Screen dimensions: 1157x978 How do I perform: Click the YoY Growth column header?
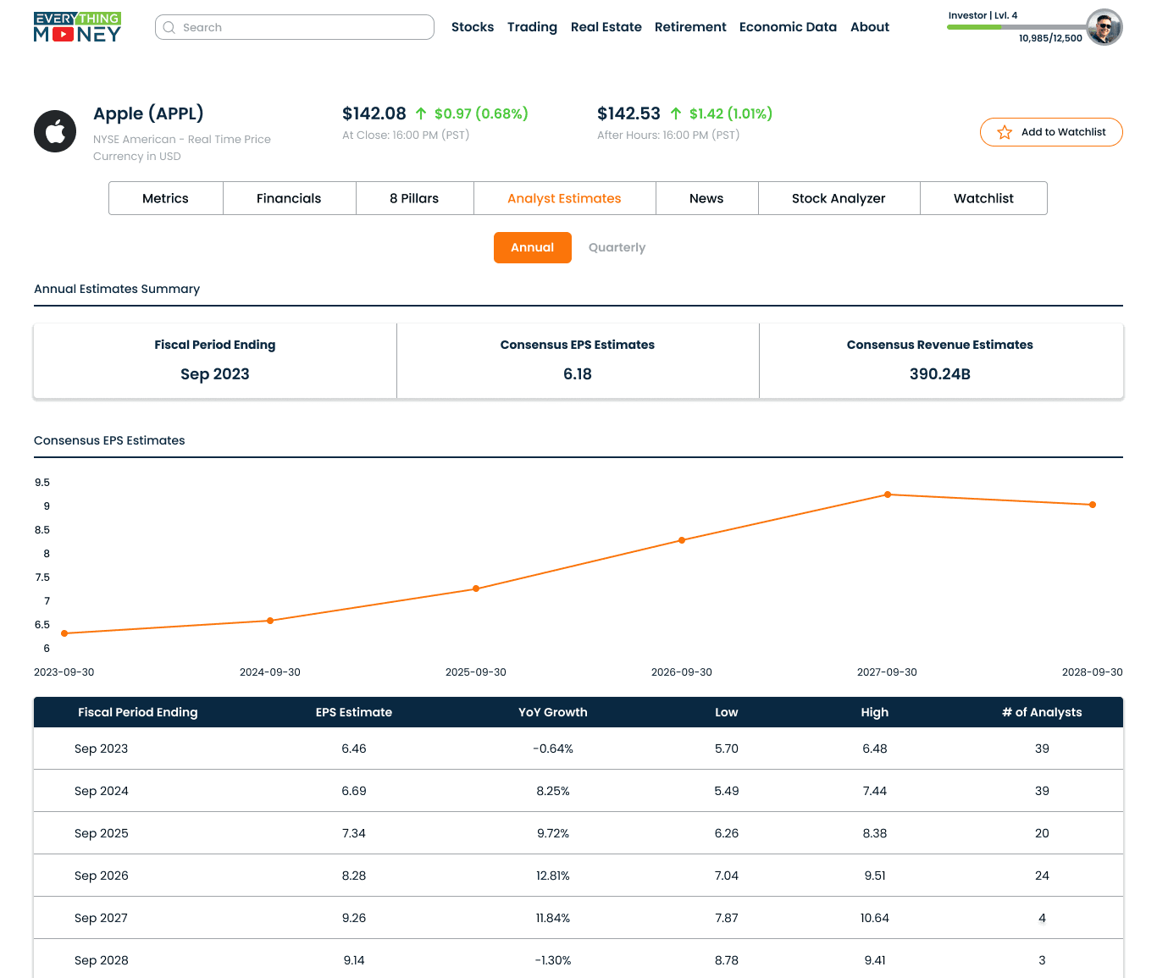pyautogui.click(x=553, y=712)
